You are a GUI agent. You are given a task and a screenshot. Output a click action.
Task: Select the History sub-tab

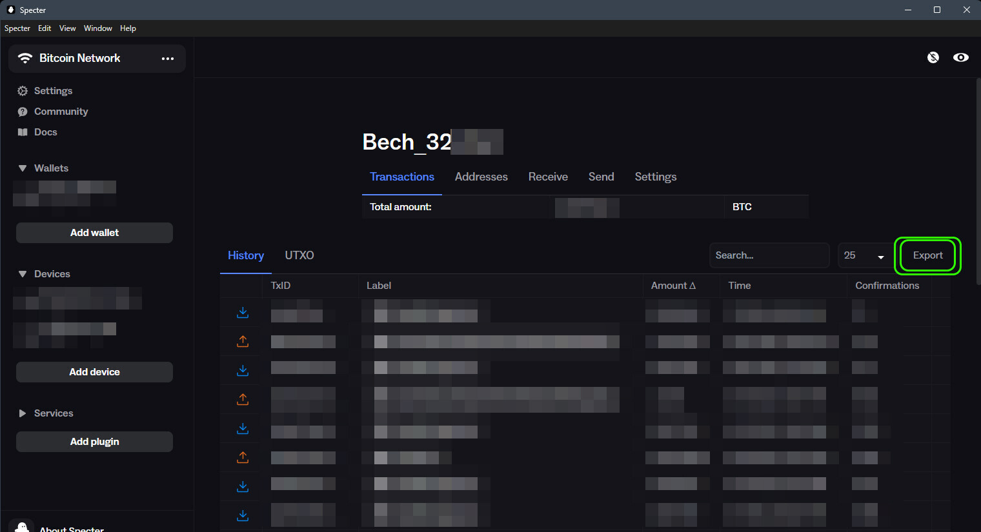[x=246, y=255]
